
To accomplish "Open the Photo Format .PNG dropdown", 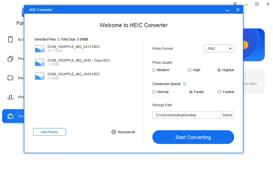I will point(219,48).
